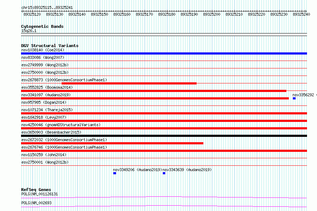Screen dimensions: 317x211
Task: Click the red nsv3341097 Audano2019 bar
Action: 155,98
